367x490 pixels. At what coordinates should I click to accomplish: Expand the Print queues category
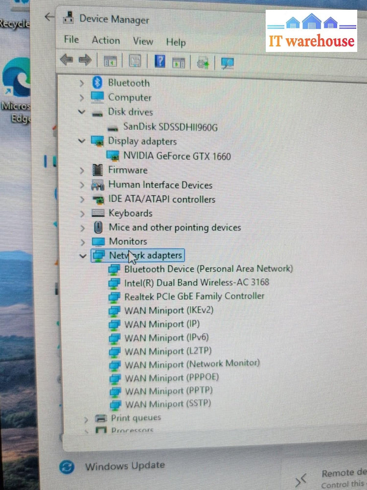click(x=86, y=419)
